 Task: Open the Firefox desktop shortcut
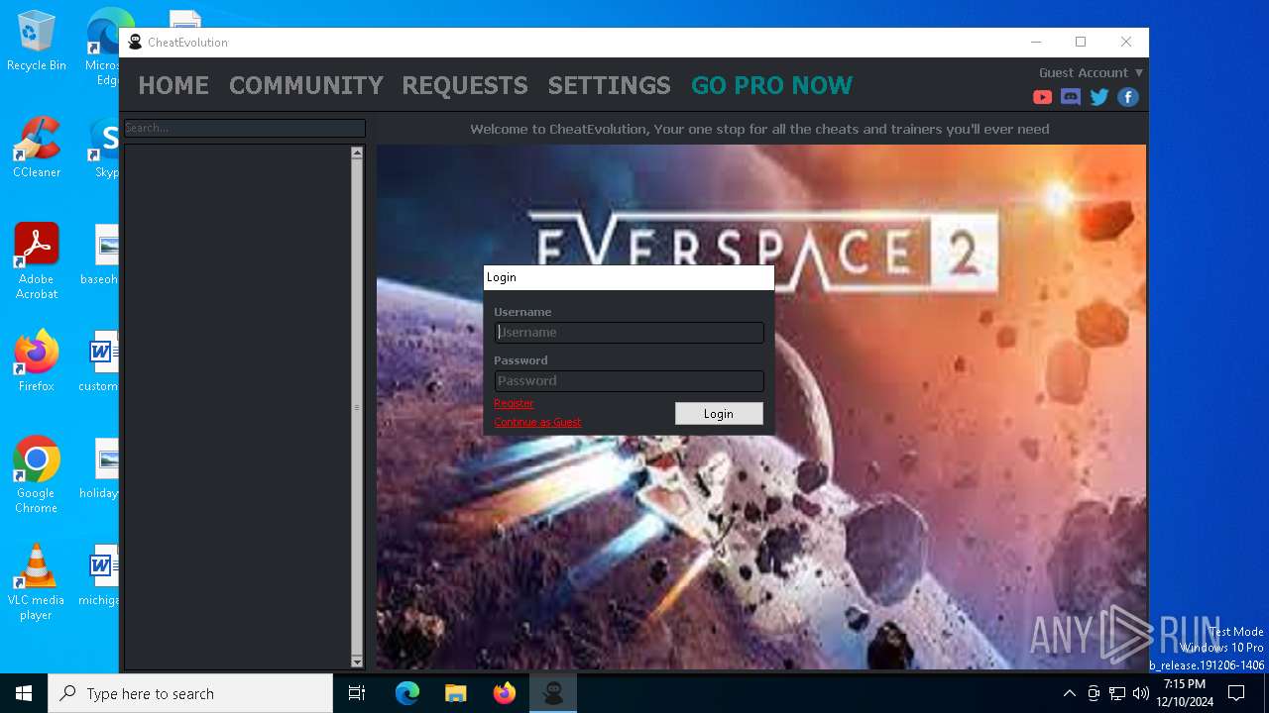pyautogui.click(x=36, y=362)
